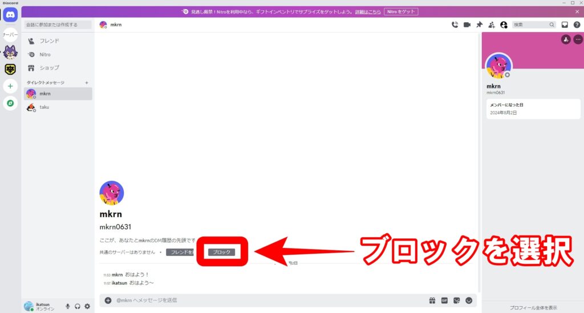Image resolution: width=584 pixels, height=313 pixels.
Task: Add friends to the DM group
Action: click(492, 25)
